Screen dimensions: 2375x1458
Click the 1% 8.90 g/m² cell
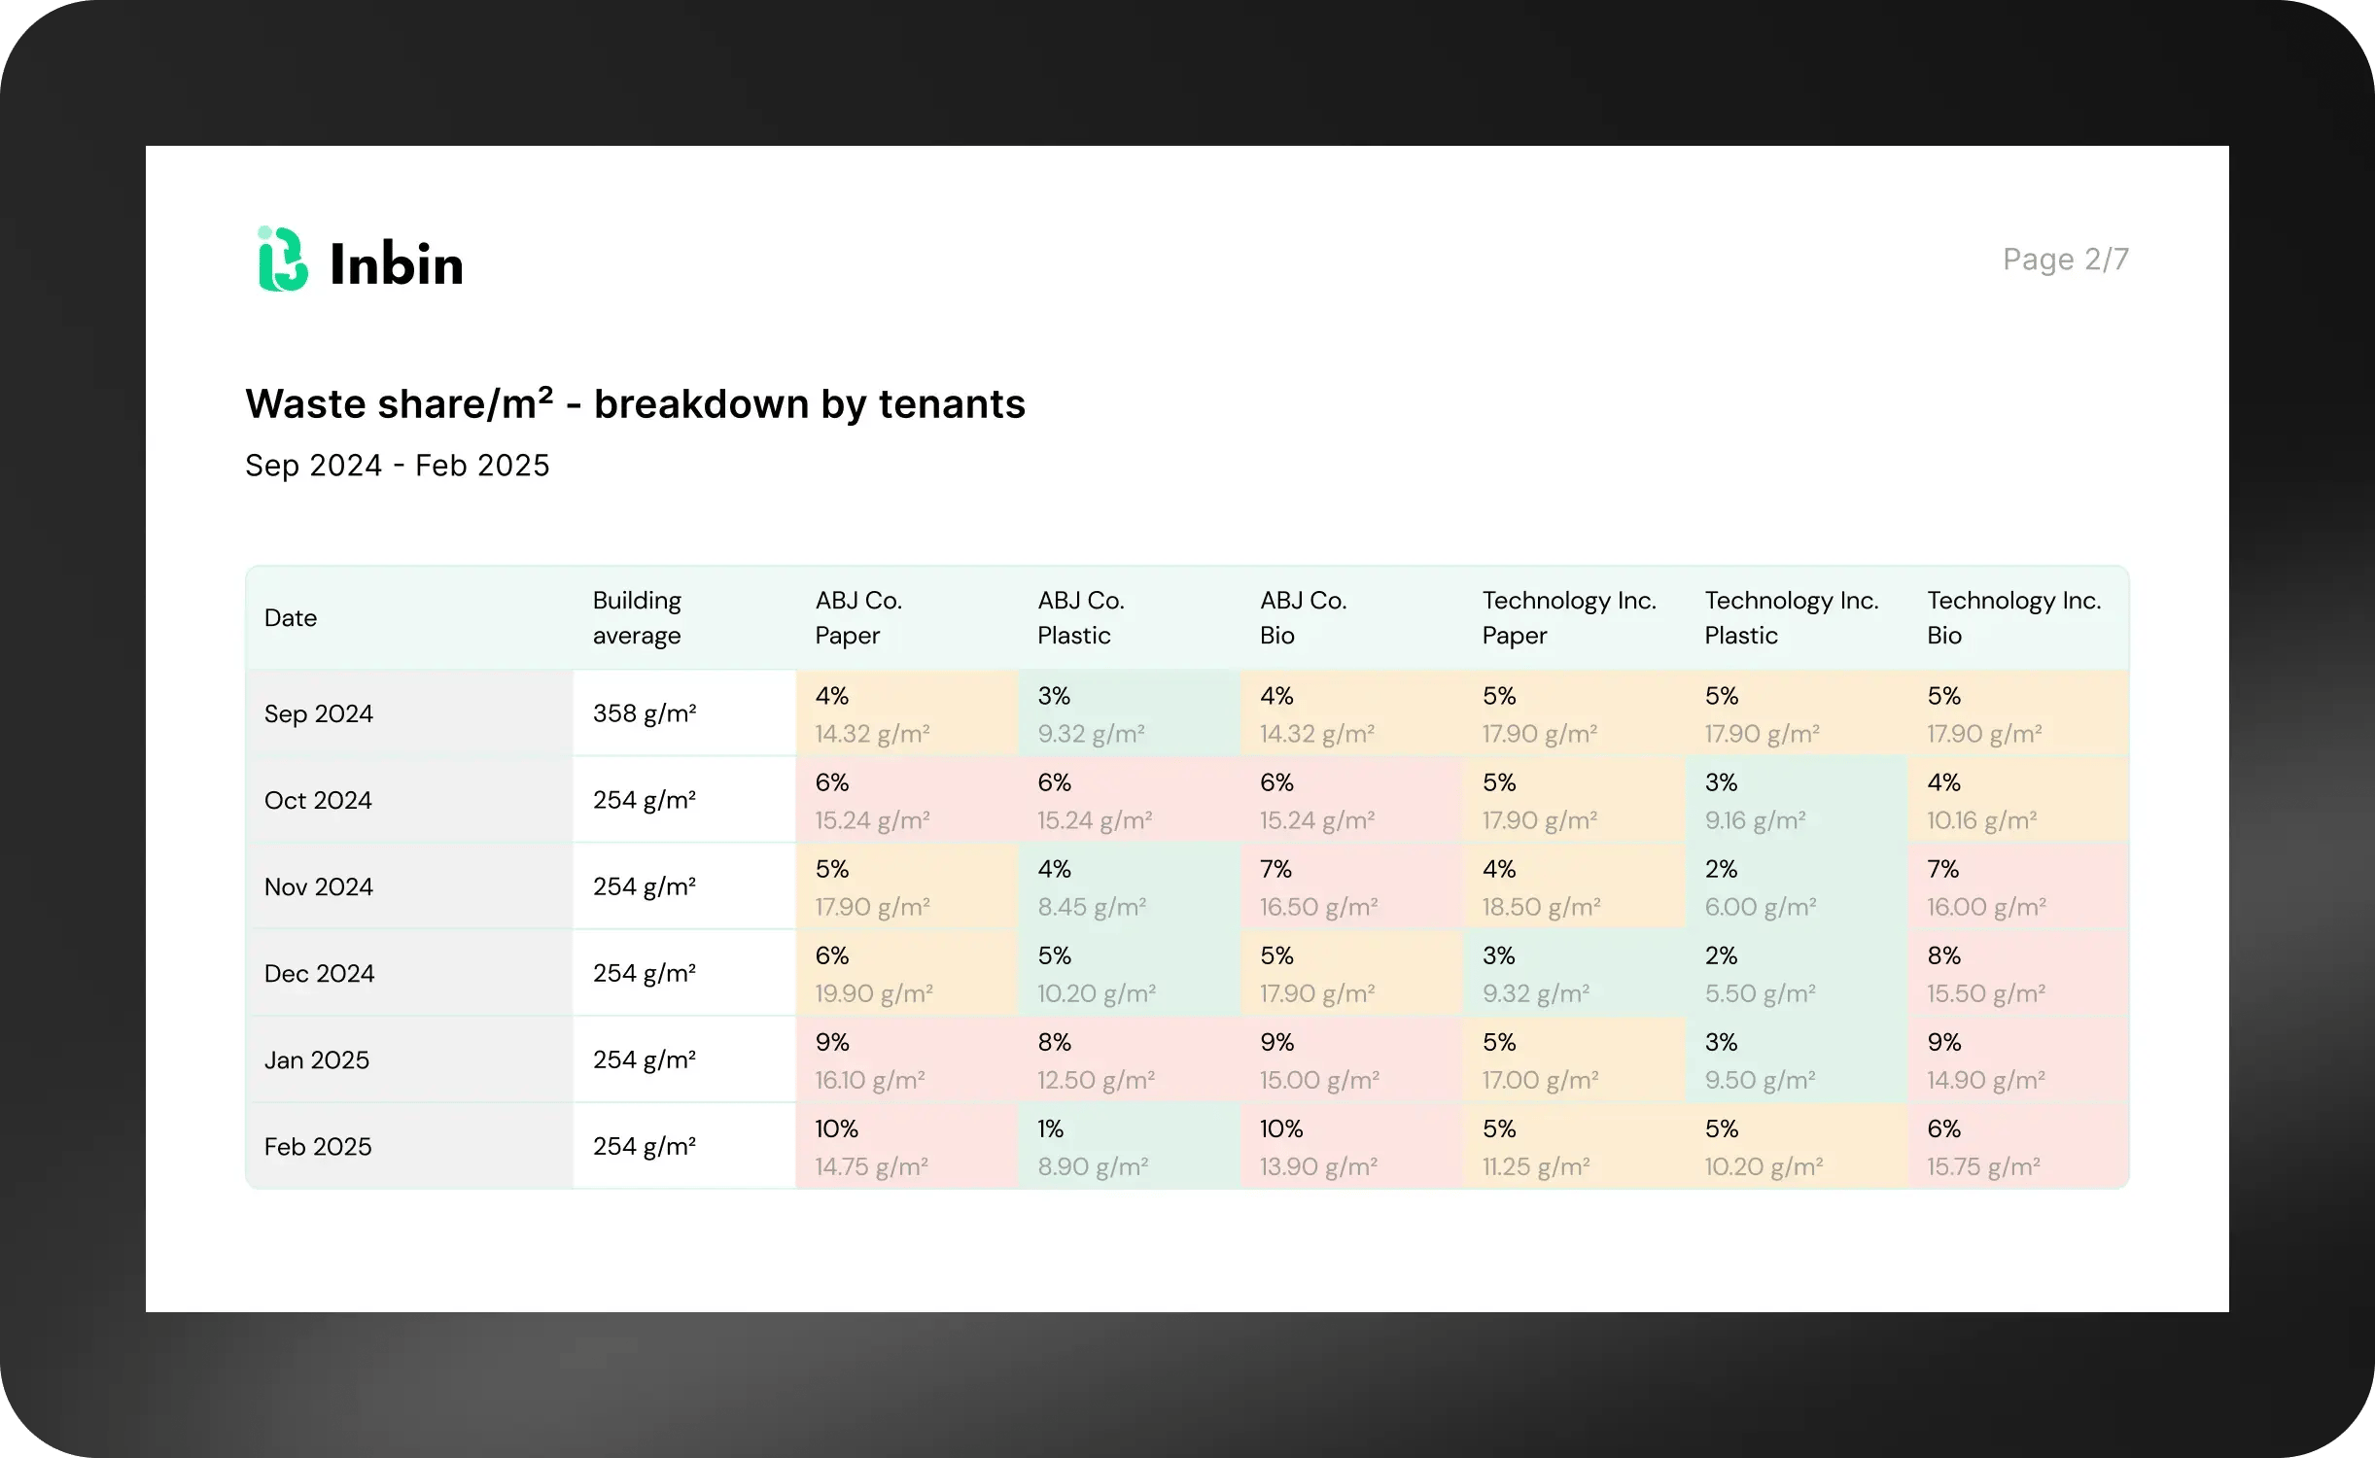pyautogui.click(x=1128, y=1147)
